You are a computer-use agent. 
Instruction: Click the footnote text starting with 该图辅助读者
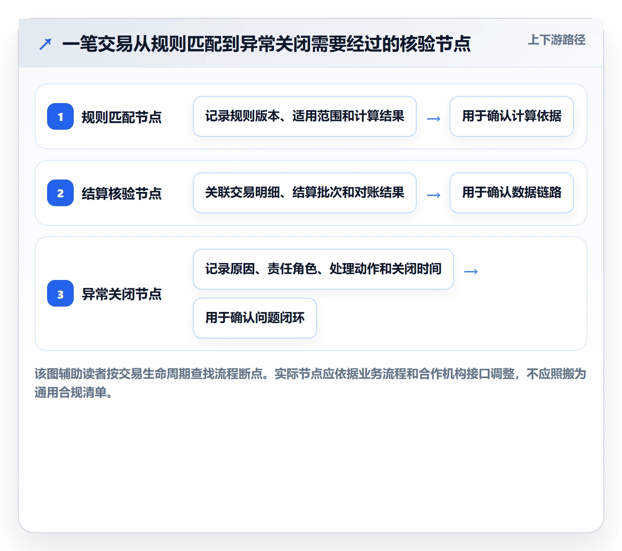click(x=310, y=383)
